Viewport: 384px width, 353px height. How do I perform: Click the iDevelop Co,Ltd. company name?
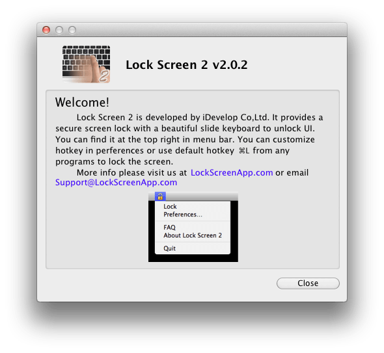click(236, 118)
